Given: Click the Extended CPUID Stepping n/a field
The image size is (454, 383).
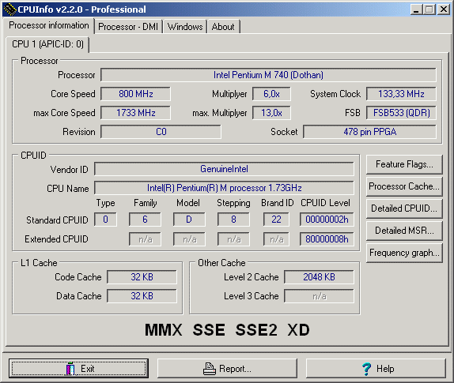Looking at the screenshot, I should (x=233, y=239).
